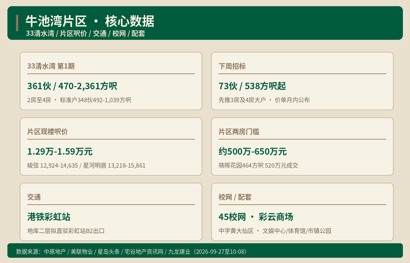Screen dimensions: 410x263
Task: Click the note 先推3房及4房大户 · 价单月内公布
Action: click(x=264, y=100)
